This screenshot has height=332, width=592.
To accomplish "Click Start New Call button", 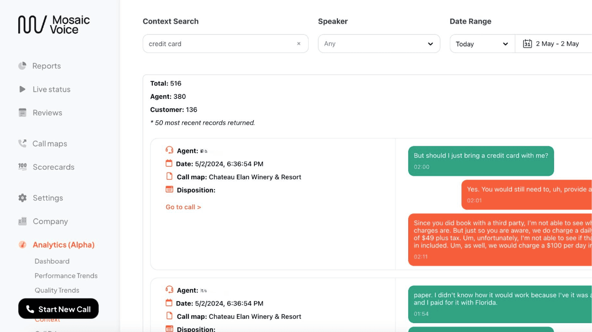I will click(59, 309).
